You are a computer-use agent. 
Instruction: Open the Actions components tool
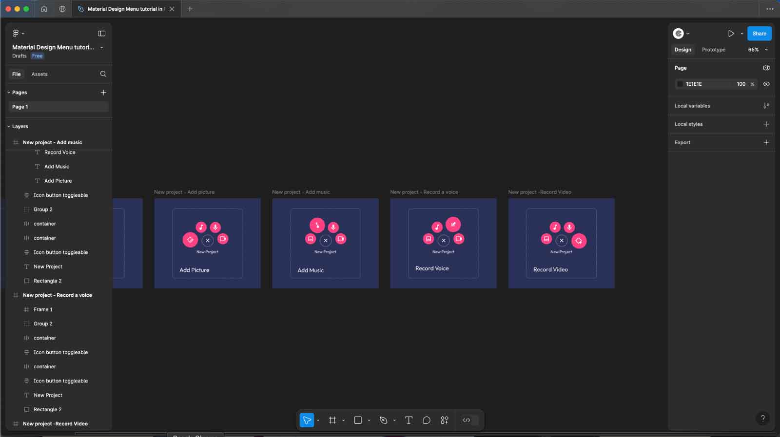coord(444,420)
